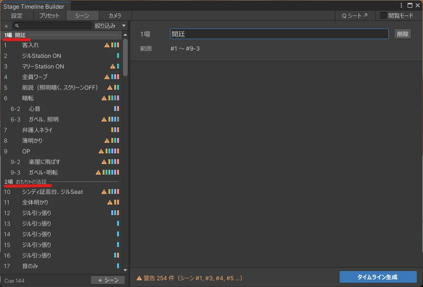Select the 2場 おもちゃの法廷 scene header
Viewport: 423px width, 287px height.
click(x=61, y=182)
